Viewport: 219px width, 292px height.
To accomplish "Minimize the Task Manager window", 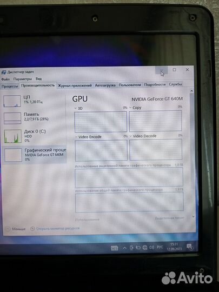I will pyautogui.click(x=162, y=70).
